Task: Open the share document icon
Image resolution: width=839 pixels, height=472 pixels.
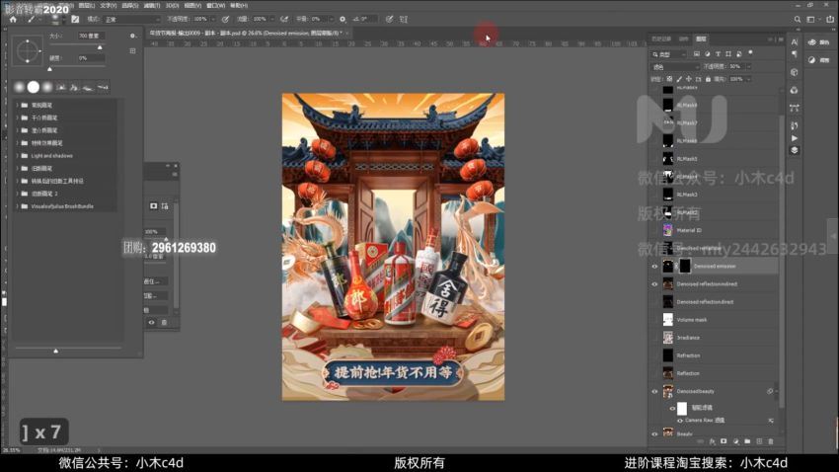Action: [x=830, y=20]
